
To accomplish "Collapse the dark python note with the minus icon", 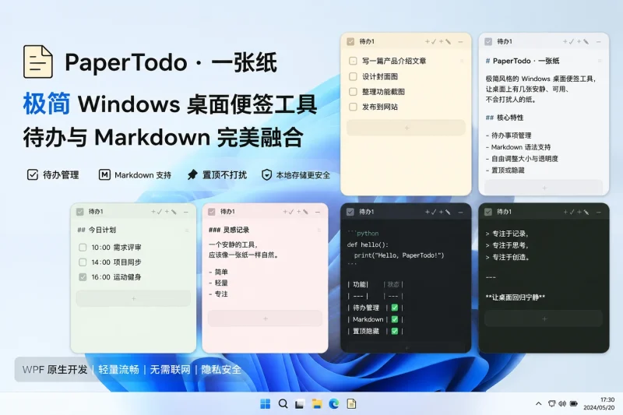I will 460,212.
